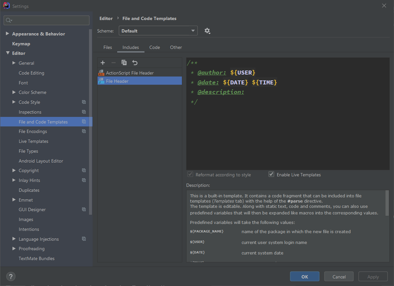Open the Files templates tab
Image resolution: width=394 pixels, height=286 pixels.
click(107, 47)
